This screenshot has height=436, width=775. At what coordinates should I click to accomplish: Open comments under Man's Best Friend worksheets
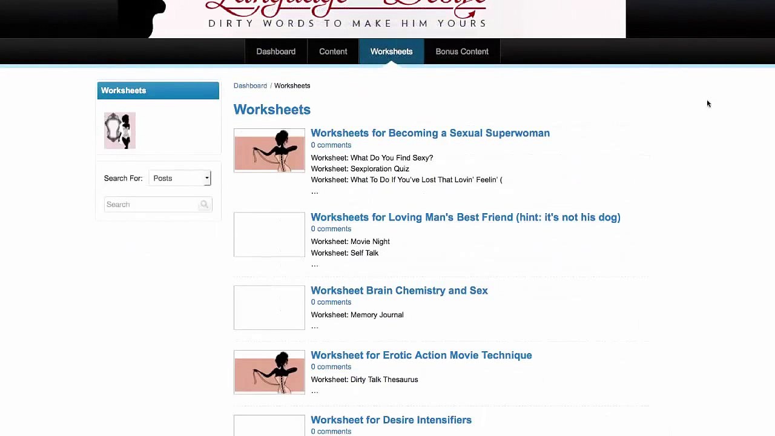click(331, 229)
